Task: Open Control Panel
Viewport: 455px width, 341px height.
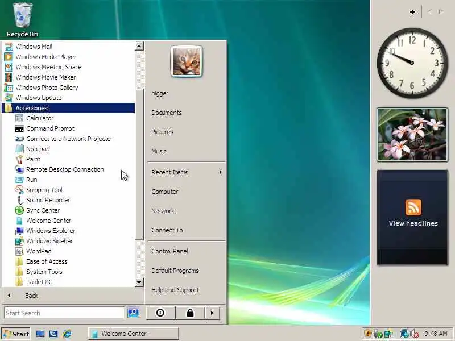Action: [x=169, y=251]
